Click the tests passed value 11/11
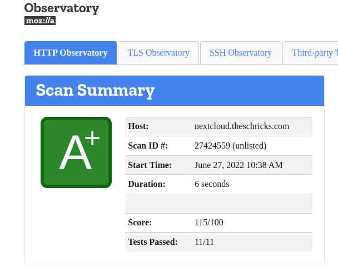The width and height of the screenshot is (338, 276). point(204,242)
